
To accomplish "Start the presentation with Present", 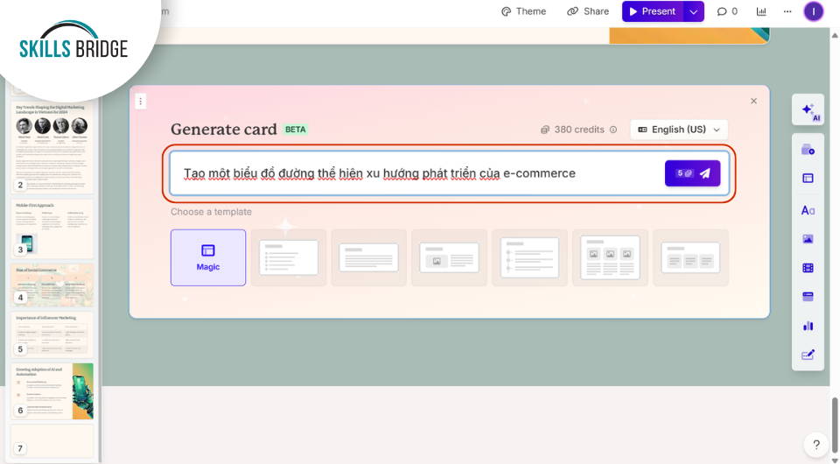I will click(x=653, y=11).
